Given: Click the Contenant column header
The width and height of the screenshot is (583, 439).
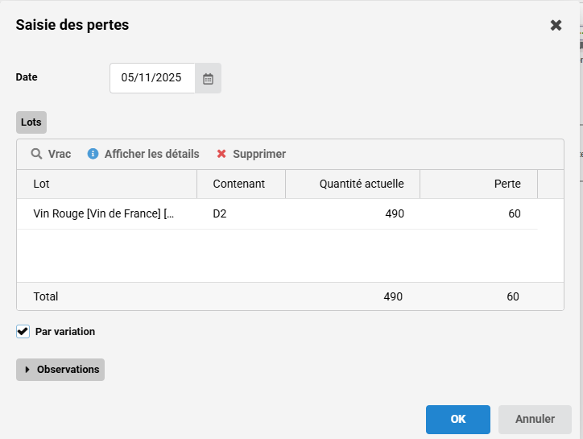Looking at the screenshot, I should (240, 184).
